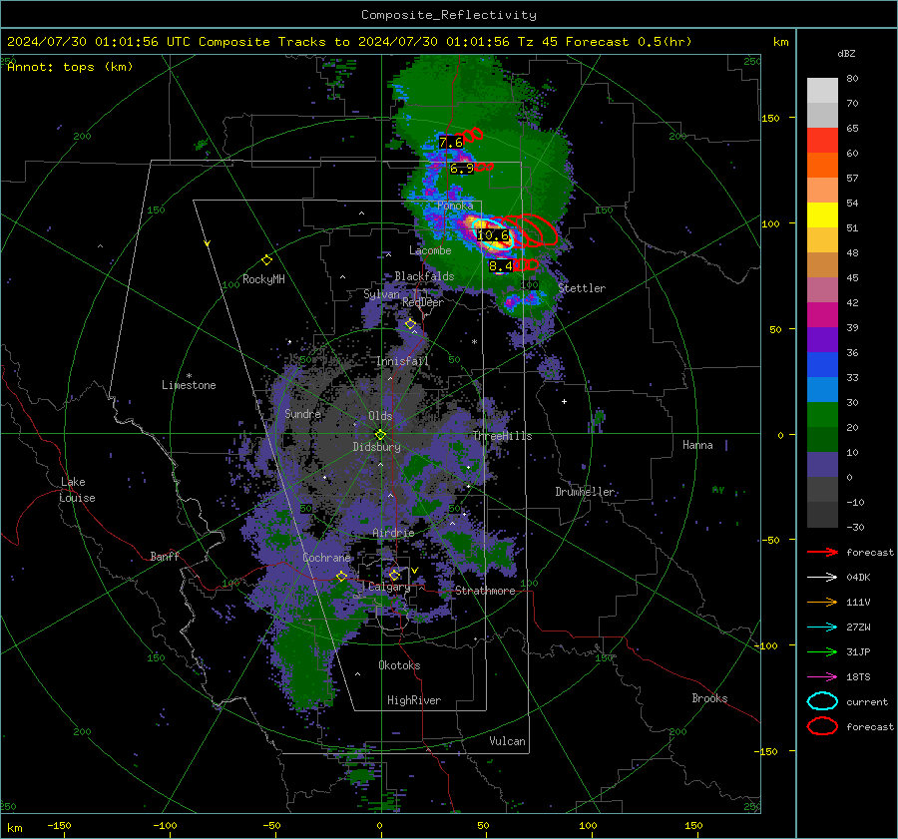
Task: Click the Calgary city label
Action: click(389, 587)
